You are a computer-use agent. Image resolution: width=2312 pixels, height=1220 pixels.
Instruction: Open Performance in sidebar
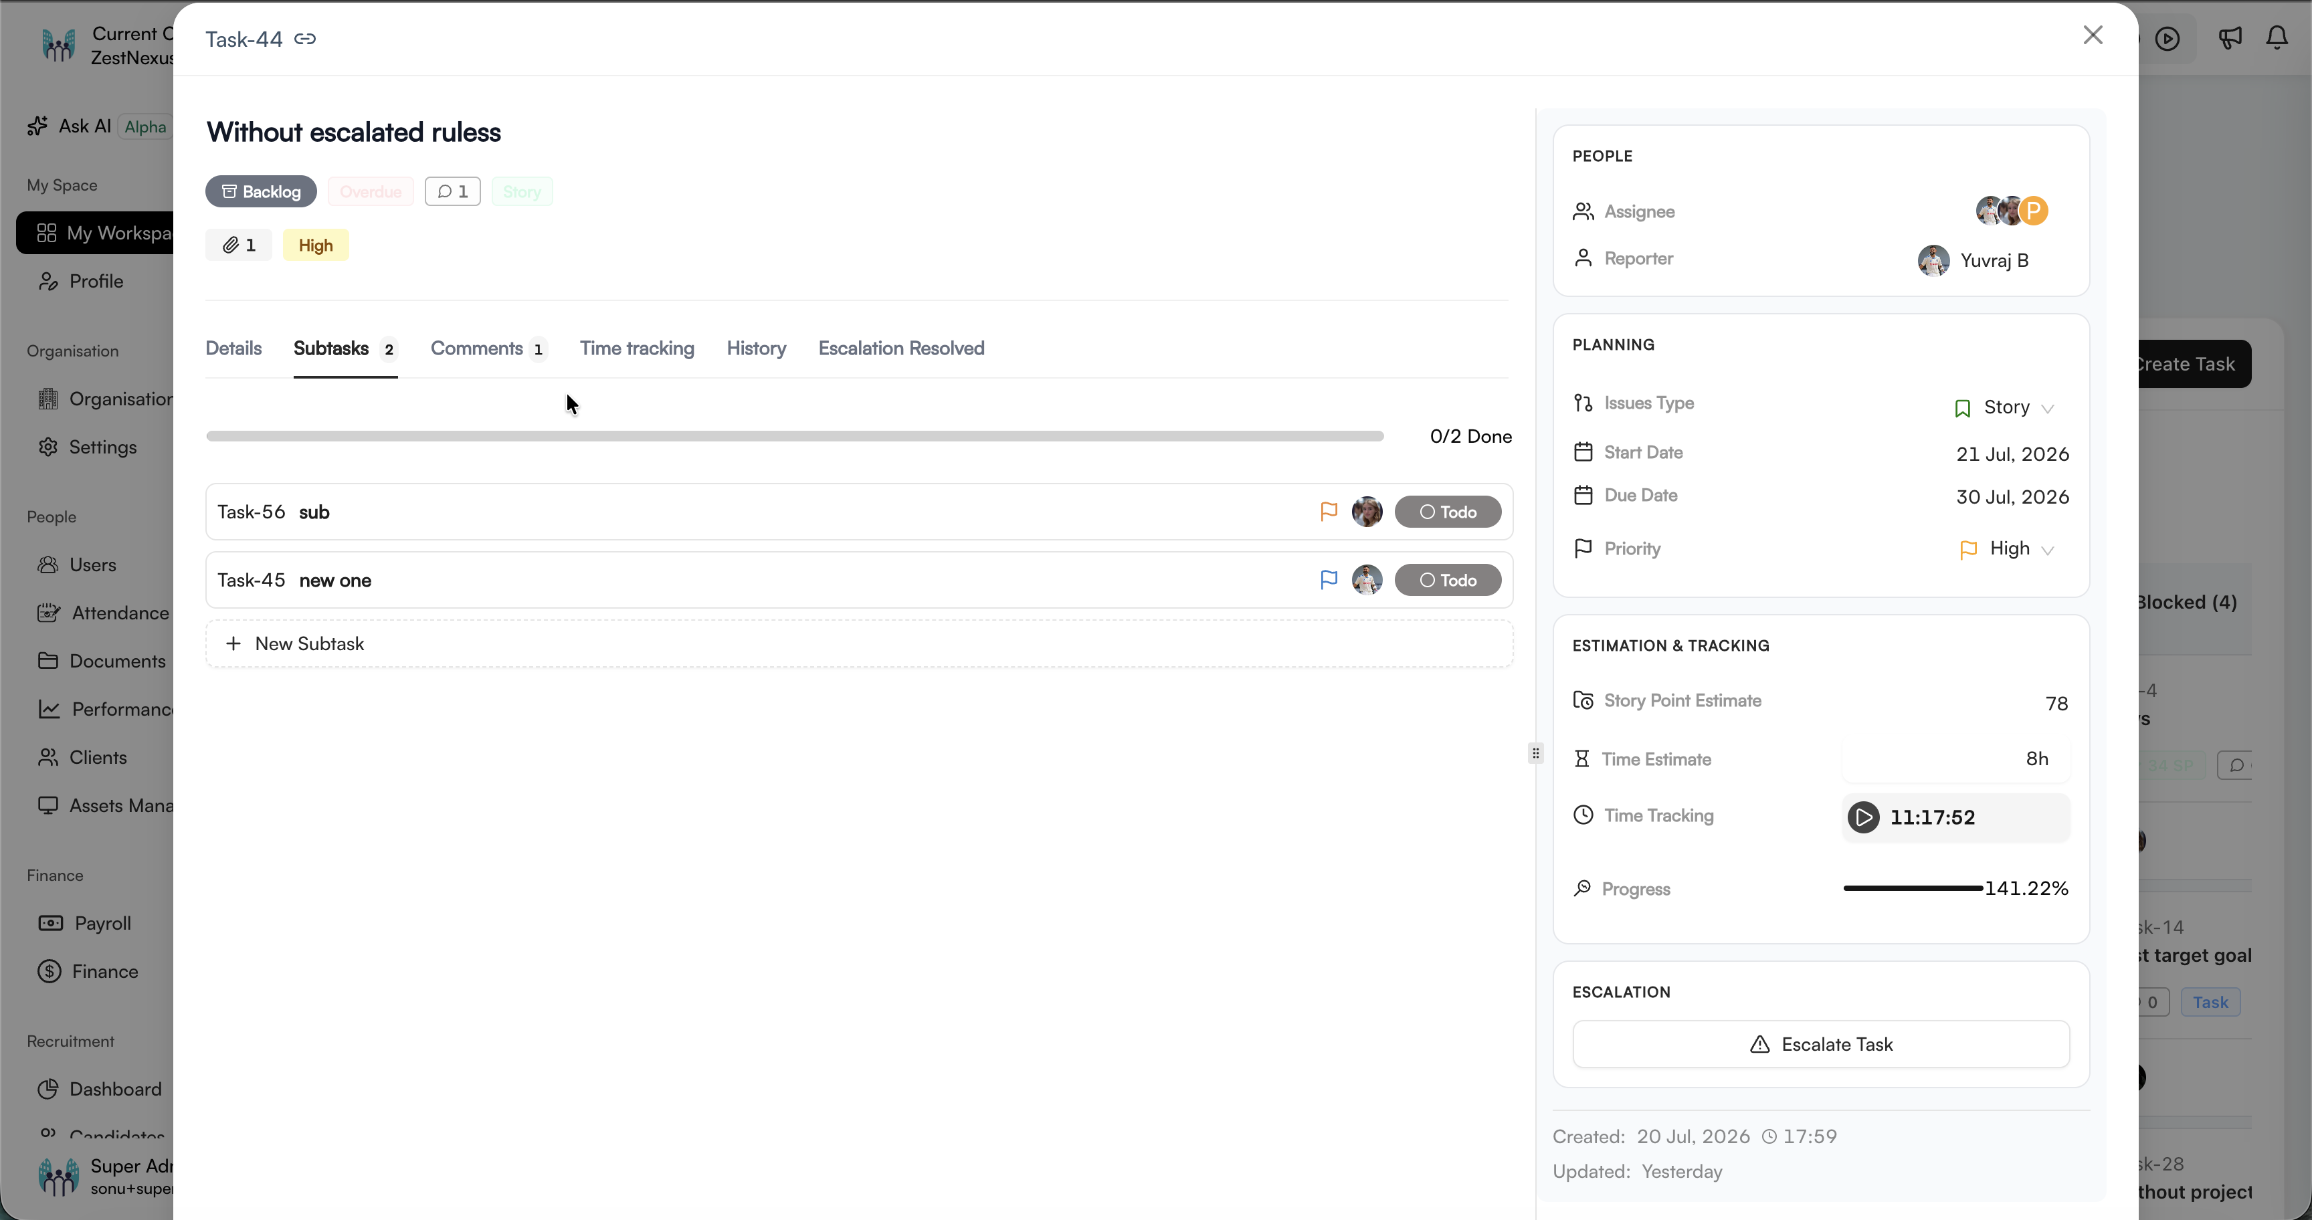[105, 710]
